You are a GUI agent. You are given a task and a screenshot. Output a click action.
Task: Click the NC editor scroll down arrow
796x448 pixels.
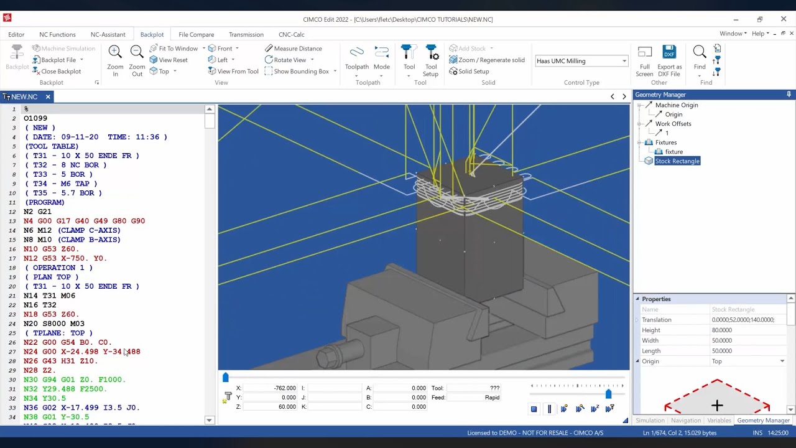click(x=209, y=420)
